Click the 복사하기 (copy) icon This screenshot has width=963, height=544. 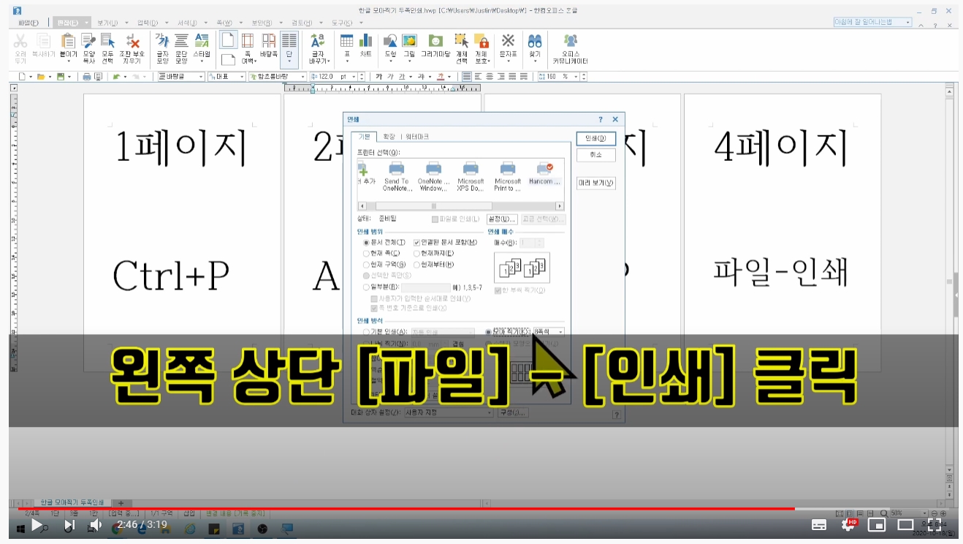44,42
